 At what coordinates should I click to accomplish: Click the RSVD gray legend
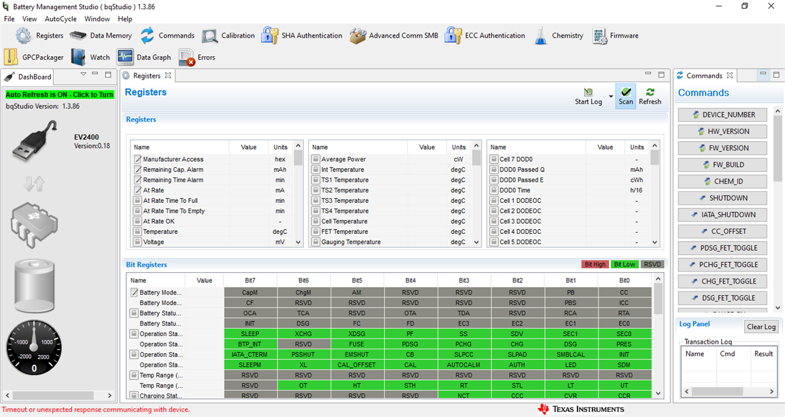click(x=653, y=264)
